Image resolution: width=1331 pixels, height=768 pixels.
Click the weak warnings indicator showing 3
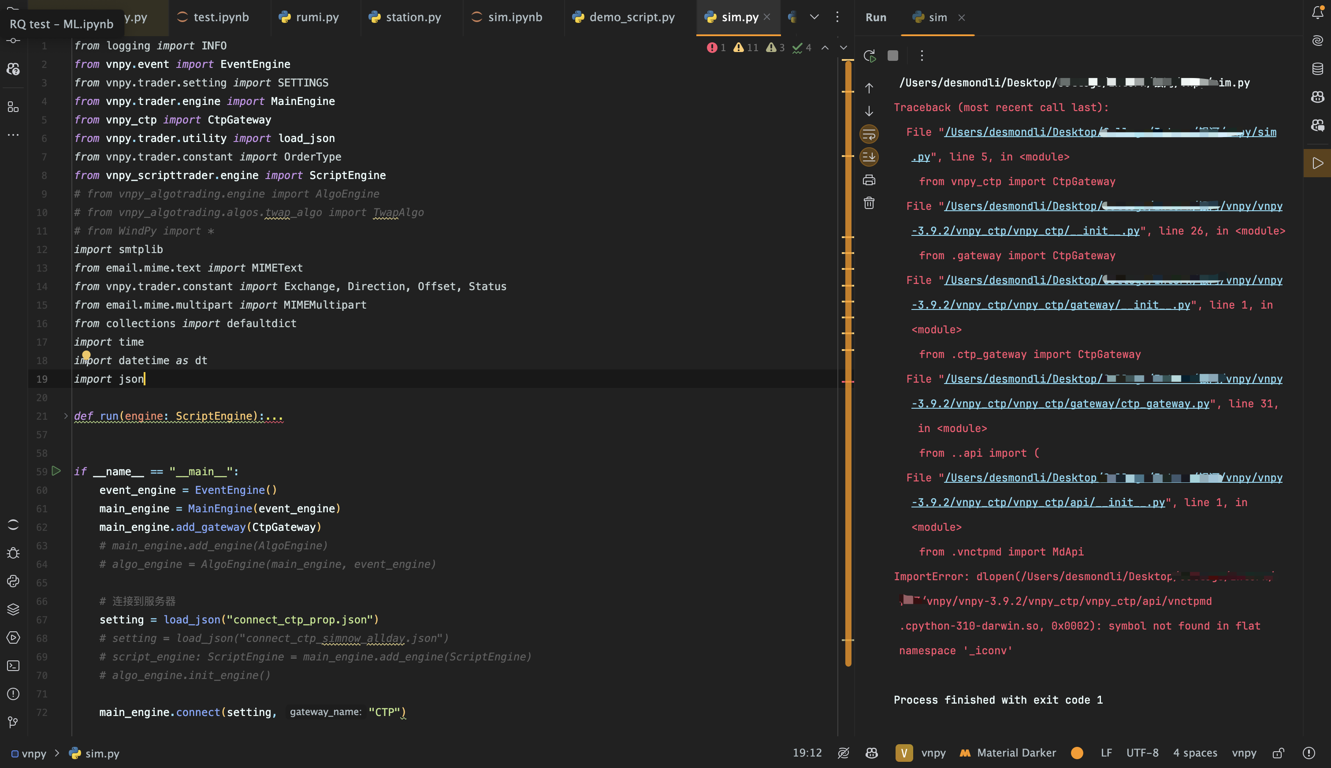point(775,48)
